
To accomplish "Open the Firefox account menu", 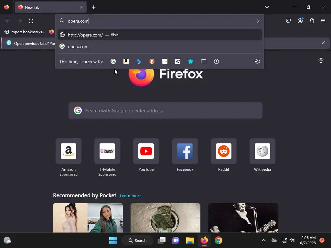I will click(300, 21).
